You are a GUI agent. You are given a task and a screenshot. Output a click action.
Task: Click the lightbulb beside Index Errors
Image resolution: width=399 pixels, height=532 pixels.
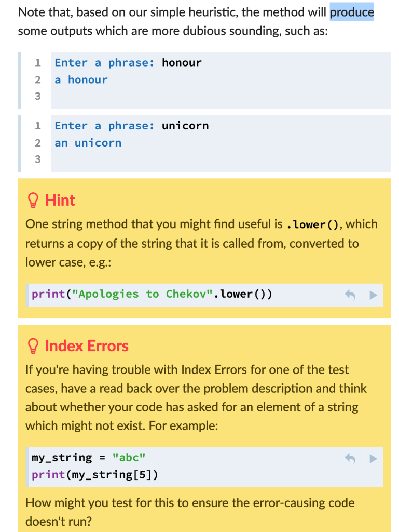click(x=32, y=346)
